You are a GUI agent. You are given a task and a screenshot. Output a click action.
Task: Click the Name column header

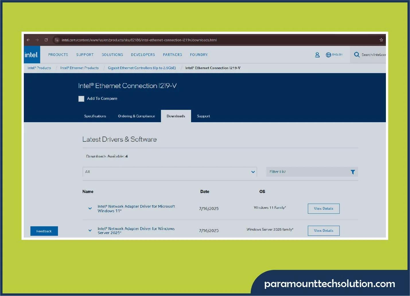[x=88, y=192]
